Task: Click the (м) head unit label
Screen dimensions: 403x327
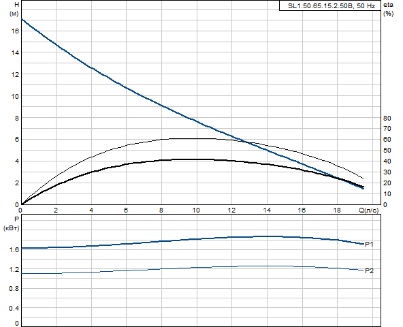Action: (14, 14)
